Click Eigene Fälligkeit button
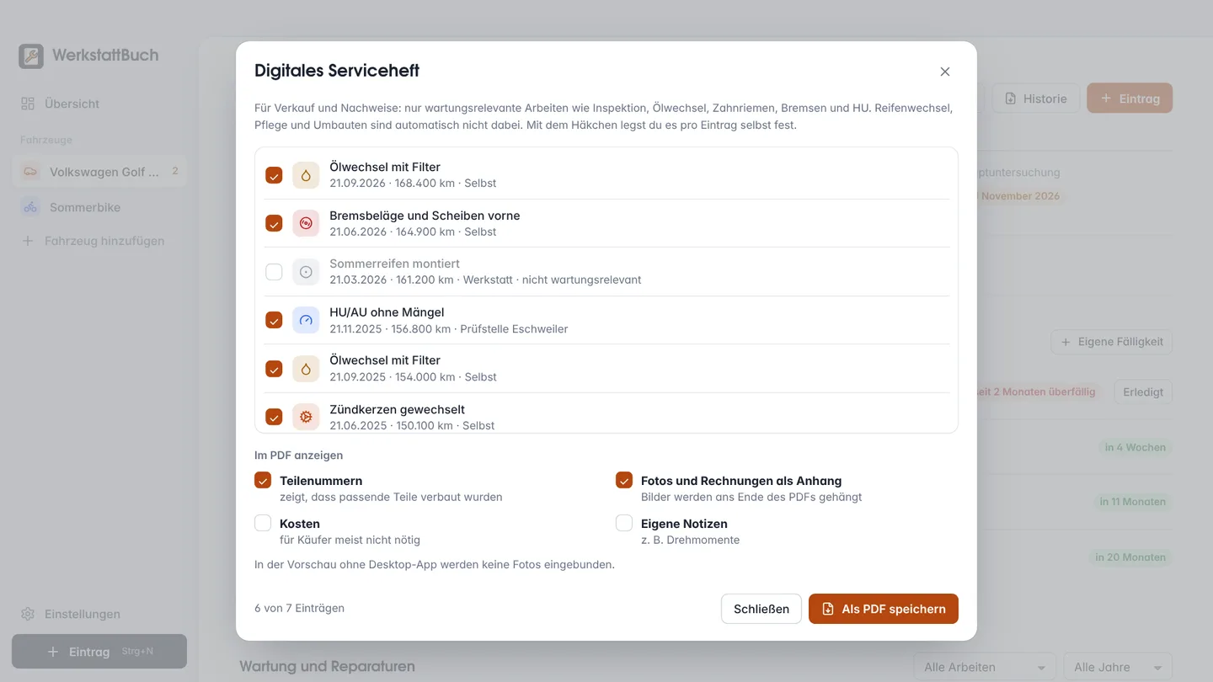 (x=1112, y=342)
